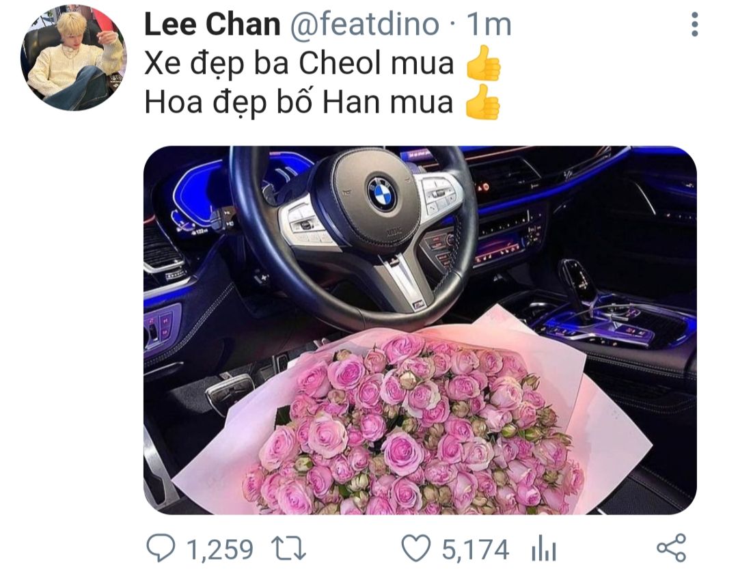Open the @featdino handle link
The height and width of the screenshot is (574, 738).
coord(364,25)
